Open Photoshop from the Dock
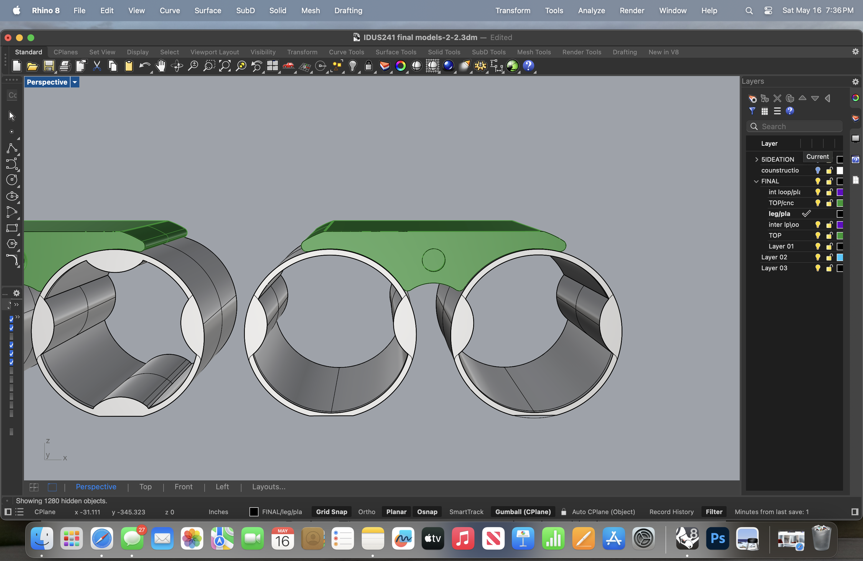Viewport: 863px width, 561px height. coord(717,539)
